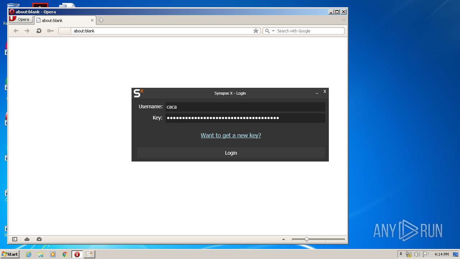The height and width of the screenshot is (259, 460).
Task: Maximize the Opera window
Action: [337, 12]
